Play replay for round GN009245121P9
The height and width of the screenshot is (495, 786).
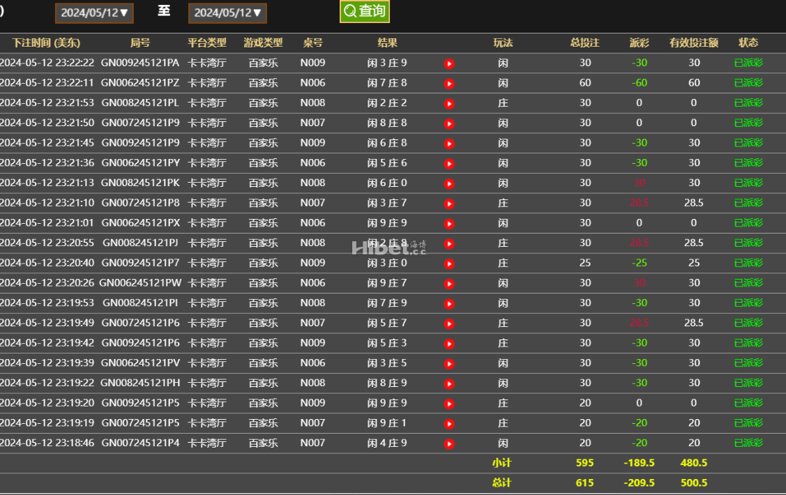[x=449, y=144]
